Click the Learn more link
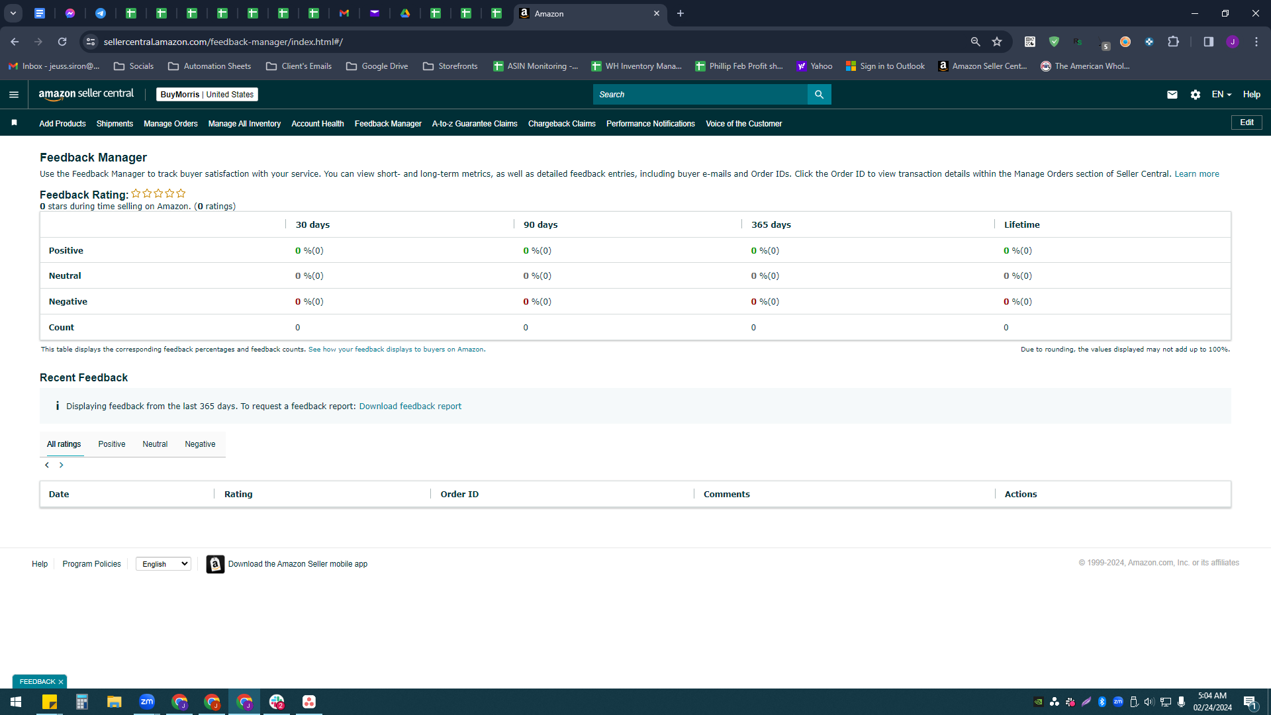The width and height of the screenshot is (1271, 715). (1197, 174)
